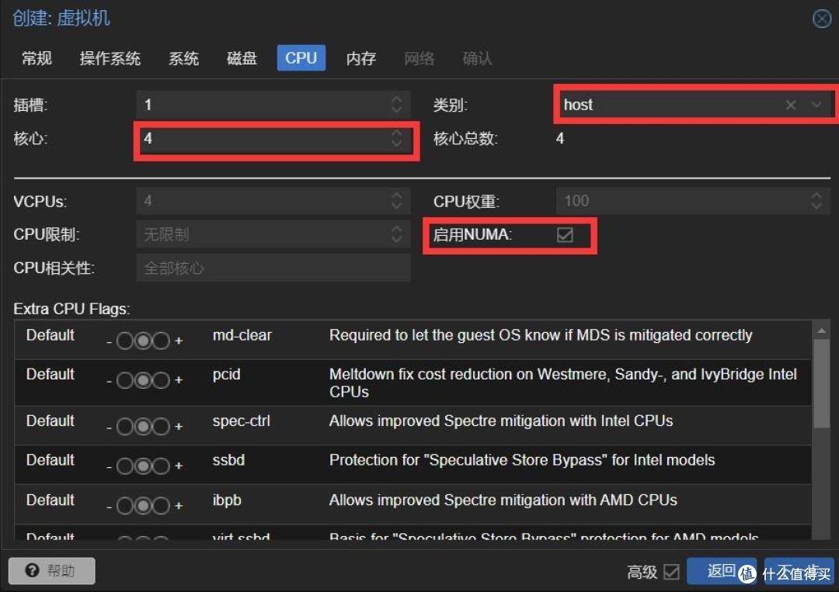
Task: Click the 核心 spinner arrows
Action: (396, 138)
